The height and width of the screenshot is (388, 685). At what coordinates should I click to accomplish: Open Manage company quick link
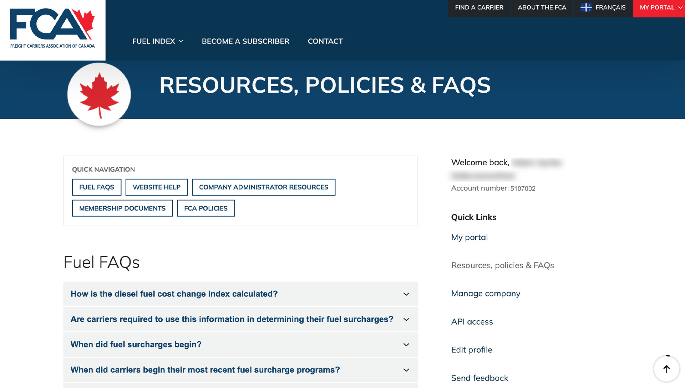pyautogui.click(x=486, y=294)
